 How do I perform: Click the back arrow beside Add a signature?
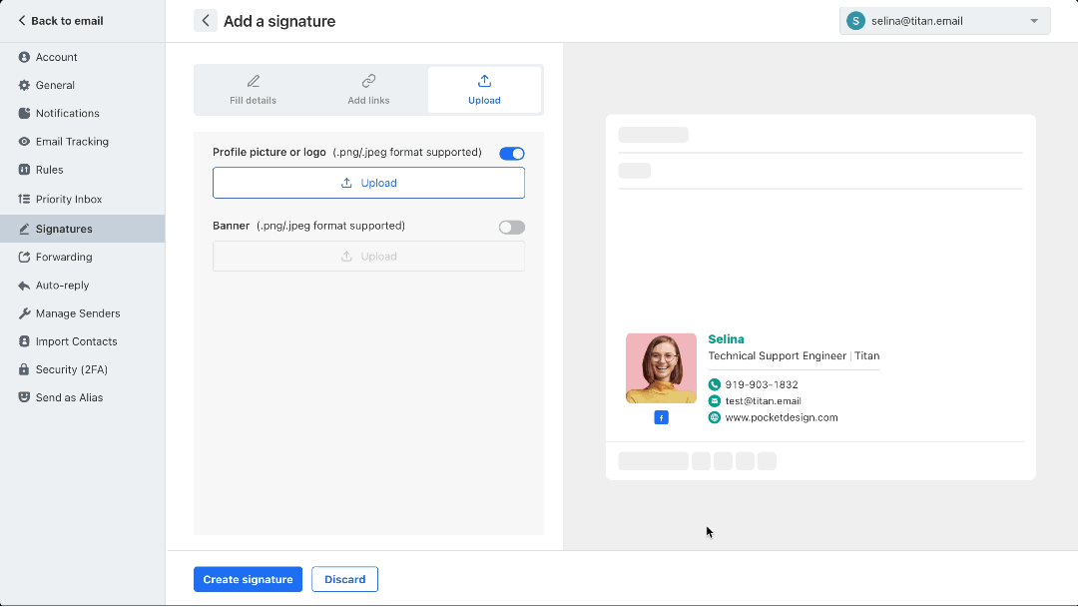[206, 21]
